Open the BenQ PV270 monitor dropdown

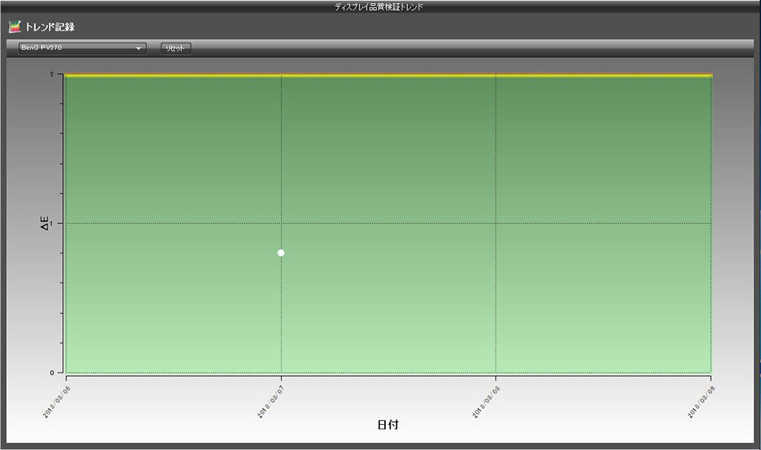82,48
